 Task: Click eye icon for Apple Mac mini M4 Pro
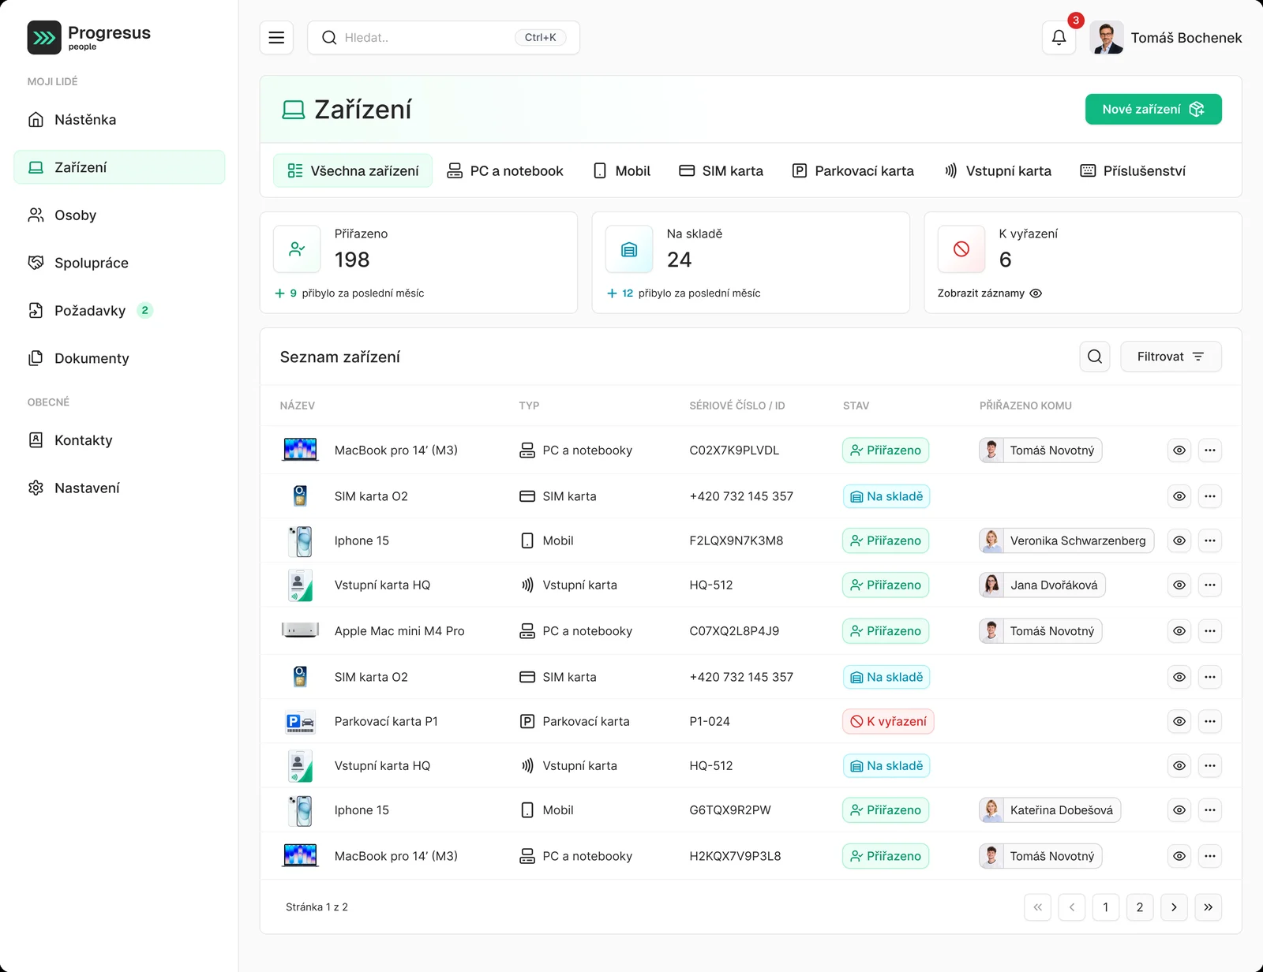coord(1179,631)
